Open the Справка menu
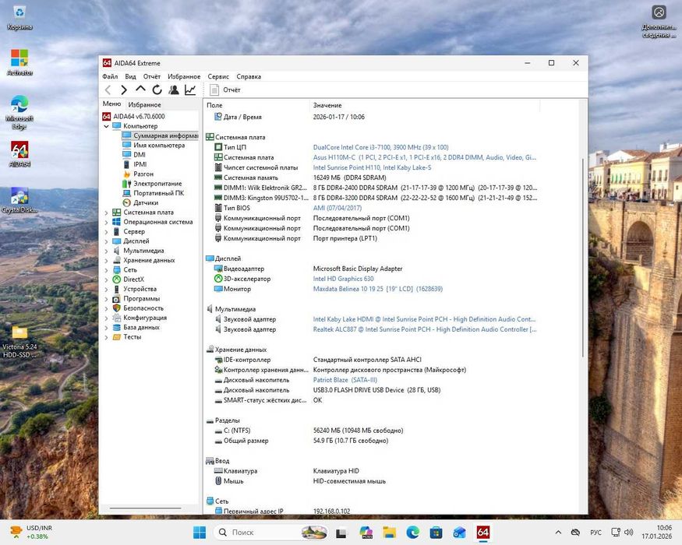This screenshot has height=545, width=682. [249, 76]
